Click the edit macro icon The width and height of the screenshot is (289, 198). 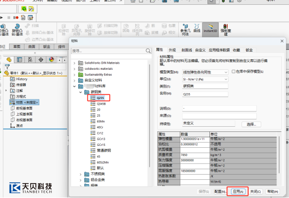30,18
